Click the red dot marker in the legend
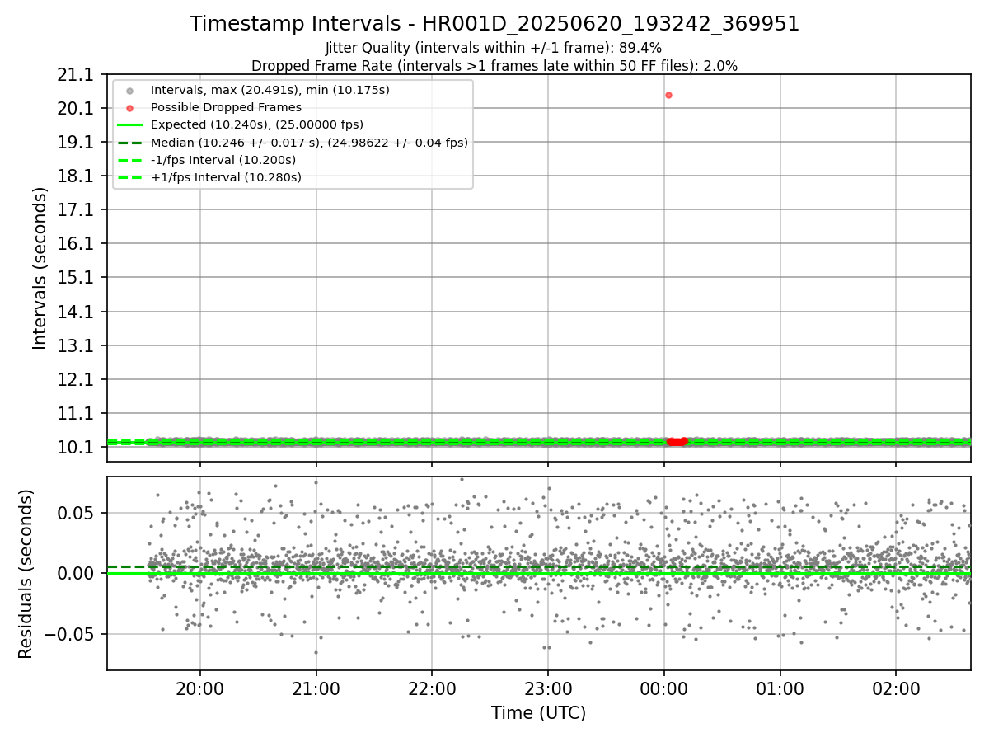 point(129,107)
